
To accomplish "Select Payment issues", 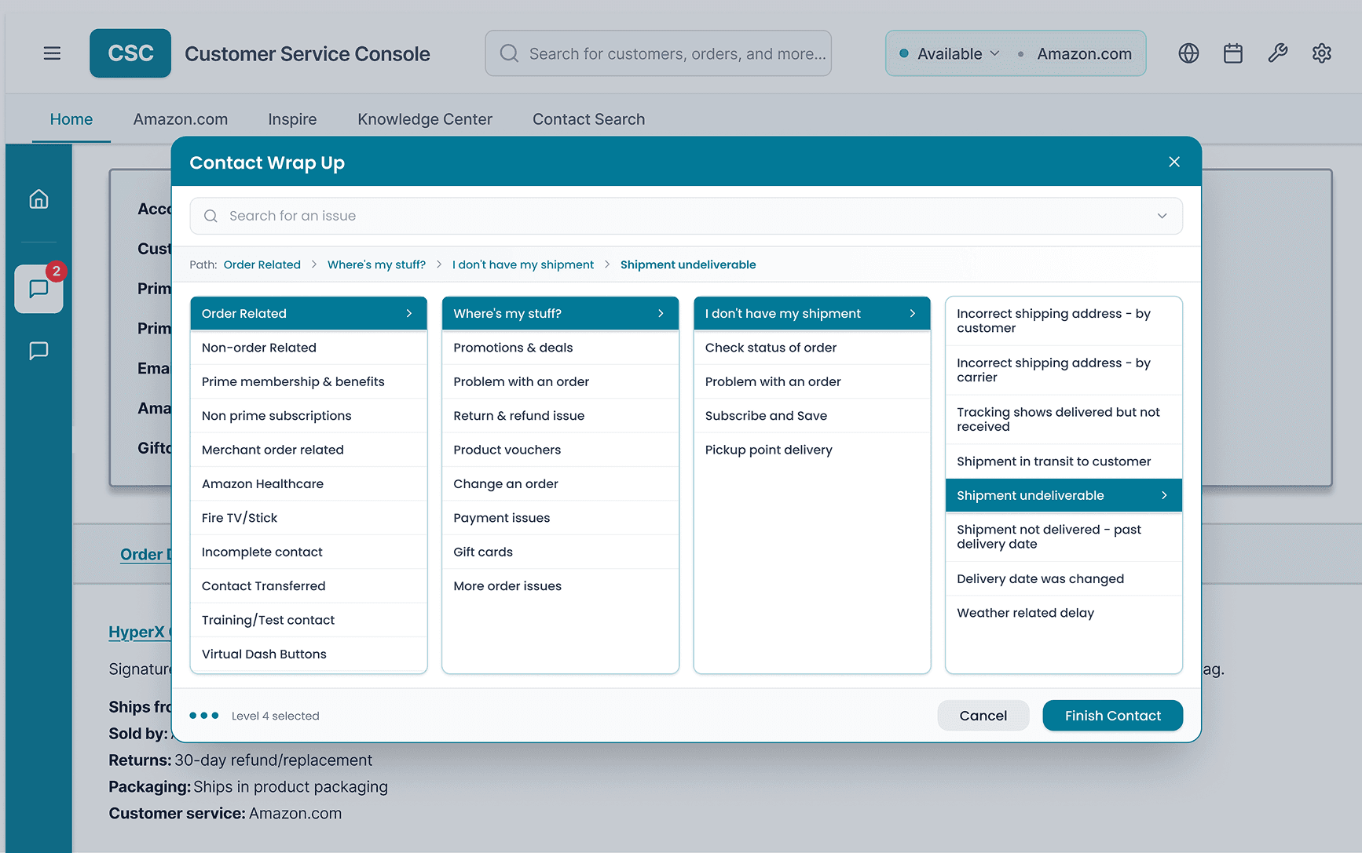I will click(560, 518).
